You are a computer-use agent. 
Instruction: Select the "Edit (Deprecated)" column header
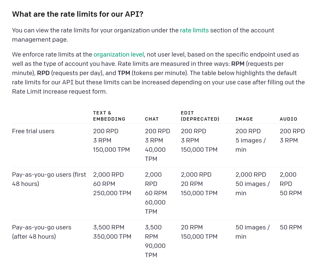click(200, 116)
